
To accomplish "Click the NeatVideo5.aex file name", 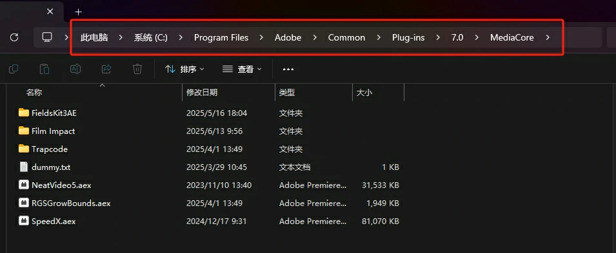I will pyautogui.click(x=61, y=185).
